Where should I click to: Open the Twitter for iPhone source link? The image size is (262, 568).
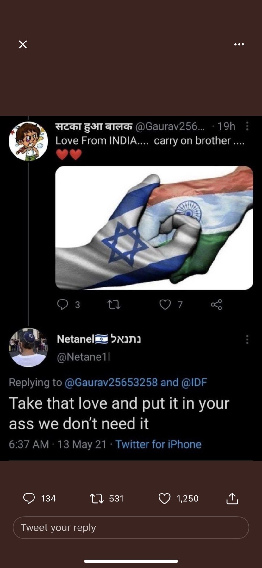point(158,444)
